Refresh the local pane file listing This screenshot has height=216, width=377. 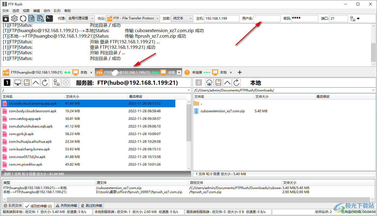236,83
